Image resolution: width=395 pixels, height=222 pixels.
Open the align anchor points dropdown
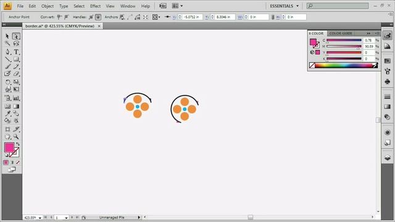(156, 17)
